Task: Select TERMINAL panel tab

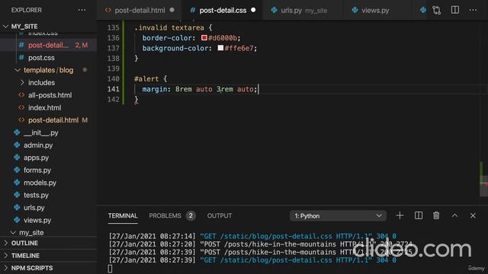Action: [123, 215]
